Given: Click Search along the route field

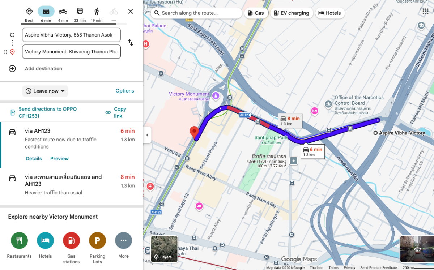Looking at the screenshot, I should [196, 13].
